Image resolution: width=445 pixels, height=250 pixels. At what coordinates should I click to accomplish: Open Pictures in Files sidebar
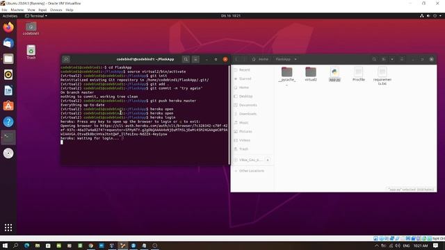[x=252, y=131]
